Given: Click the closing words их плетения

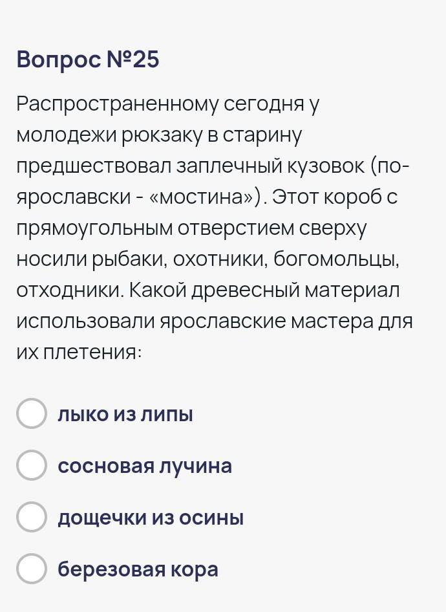Looking at the screenshot, I should point(79,353).
